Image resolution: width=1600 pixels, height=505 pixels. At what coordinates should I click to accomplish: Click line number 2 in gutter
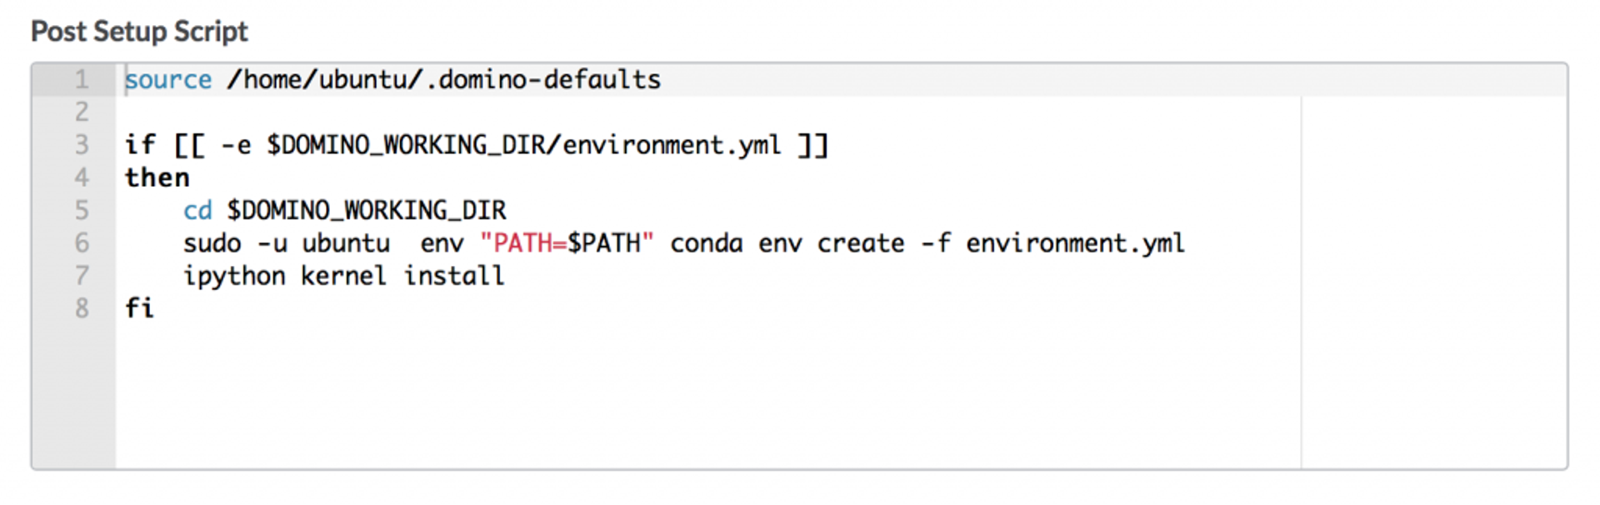(x=82, y=112)
